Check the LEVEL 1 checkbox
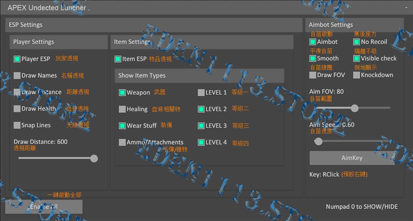 [201, 92]
